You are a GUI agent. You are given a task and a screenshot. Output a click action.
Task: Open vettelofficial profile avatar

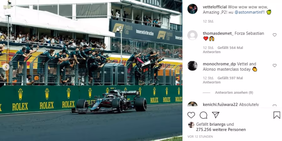[192, 9]
